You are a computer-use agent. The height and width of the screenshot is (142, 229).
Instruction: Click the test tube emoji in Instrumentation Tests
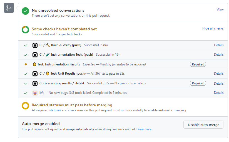click(x=48, y=55)
